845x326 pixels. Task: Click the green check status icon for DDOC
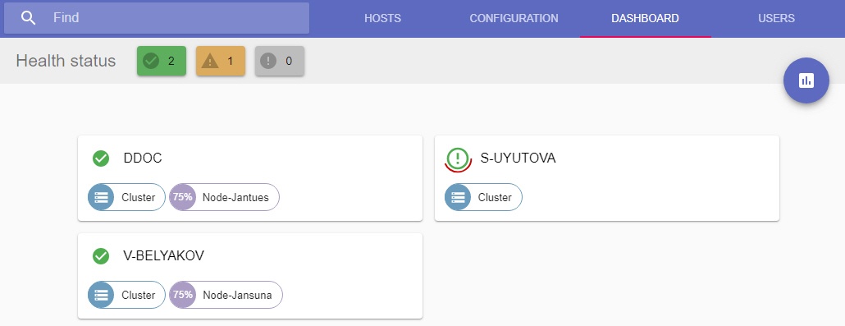pos(101,158)
